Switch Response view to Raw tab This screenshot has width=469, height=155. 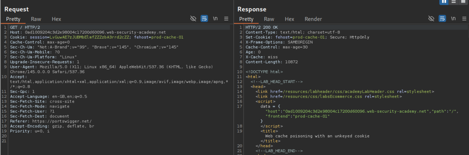pos(269,19)
